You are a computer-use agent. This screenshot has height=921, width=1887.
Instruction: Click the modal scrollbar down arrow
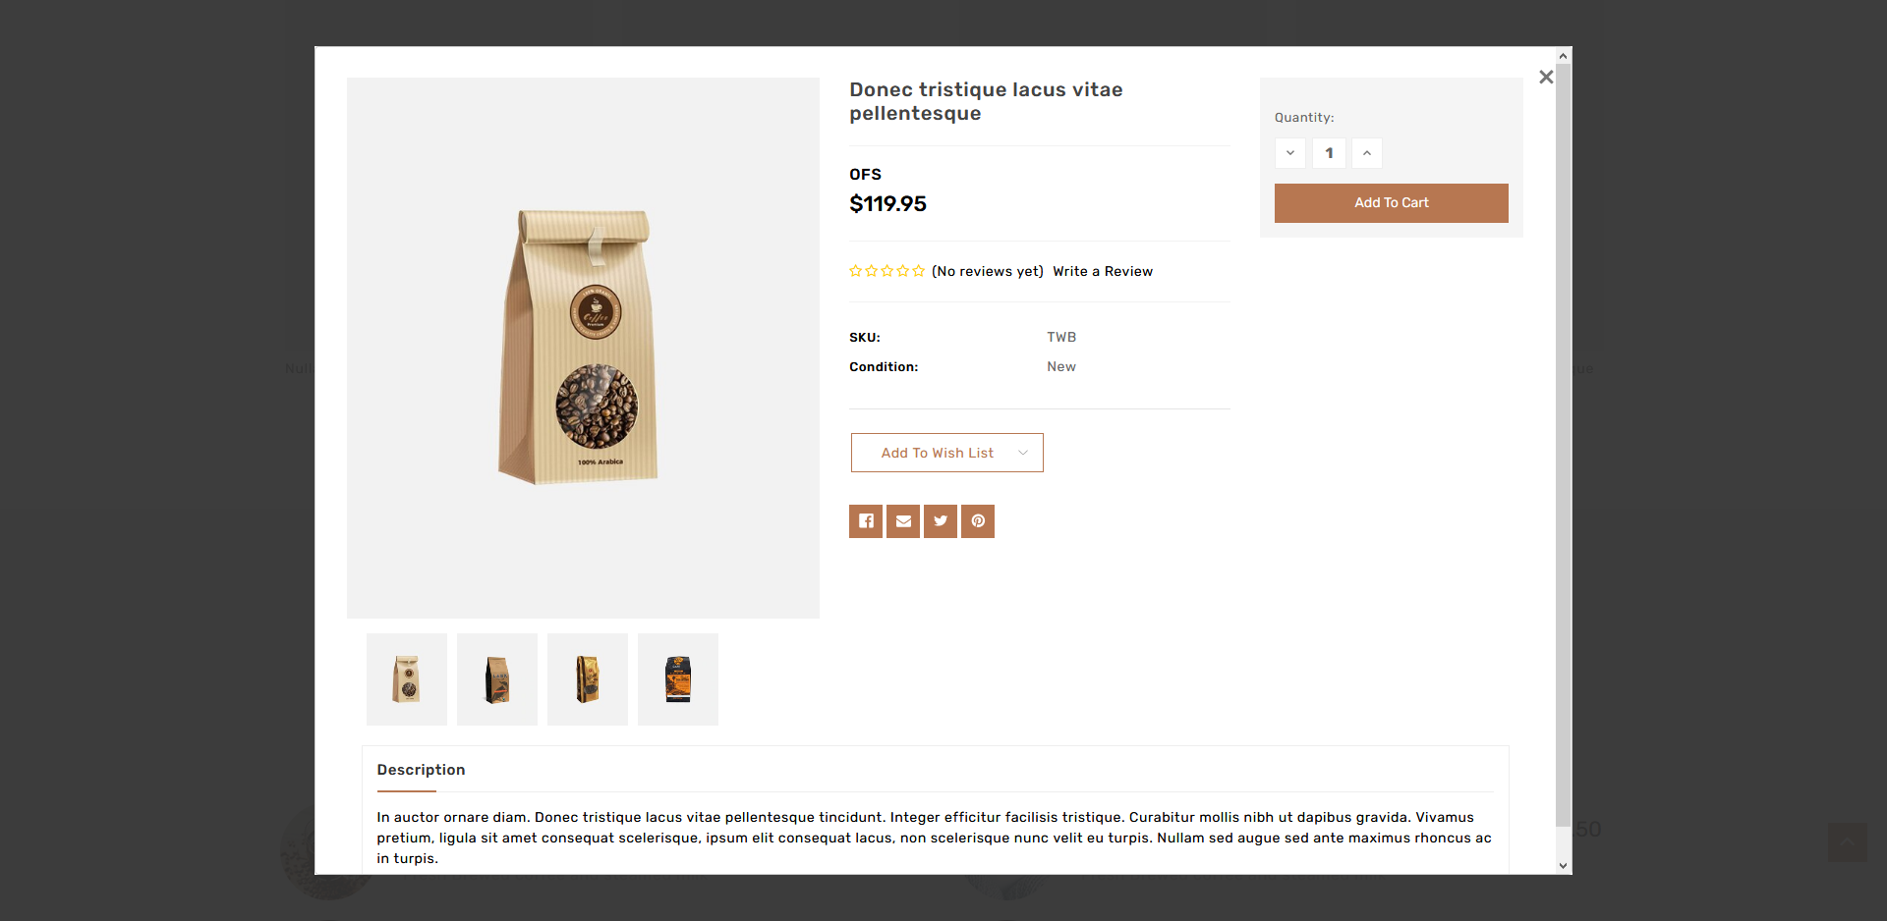[1563, 865]
